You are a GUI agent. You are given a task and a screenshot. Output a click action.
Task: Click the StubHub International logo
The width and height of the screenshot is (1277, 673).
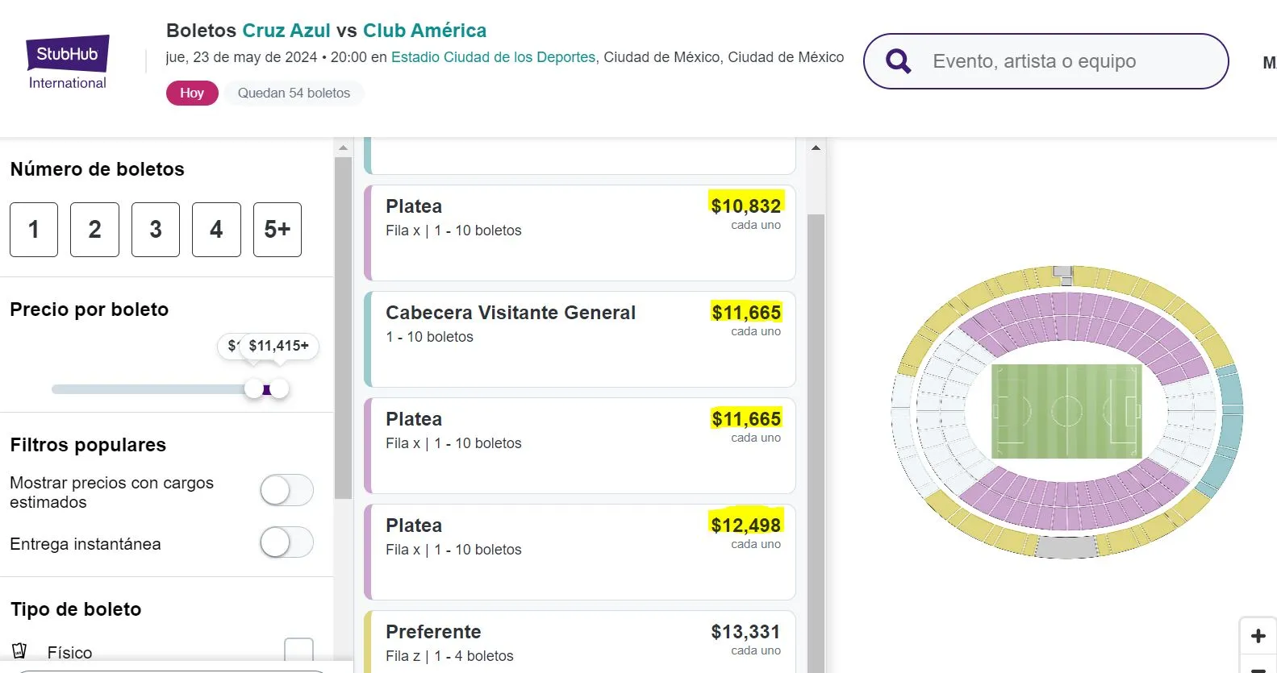coord(68,61)
